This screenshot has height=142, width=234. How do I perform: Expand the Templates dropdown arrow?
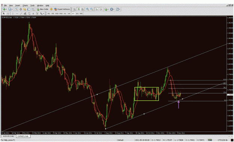pyautogui.click(x=120, y=9)
